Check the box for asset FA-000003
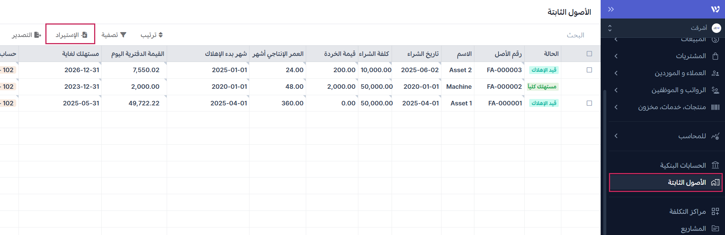The width and height of the screenshot is (725, 235). 589,70
